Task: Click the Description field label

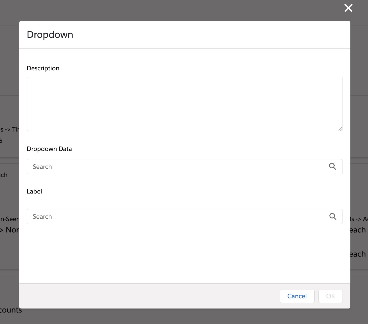Action: pos(43,68)
